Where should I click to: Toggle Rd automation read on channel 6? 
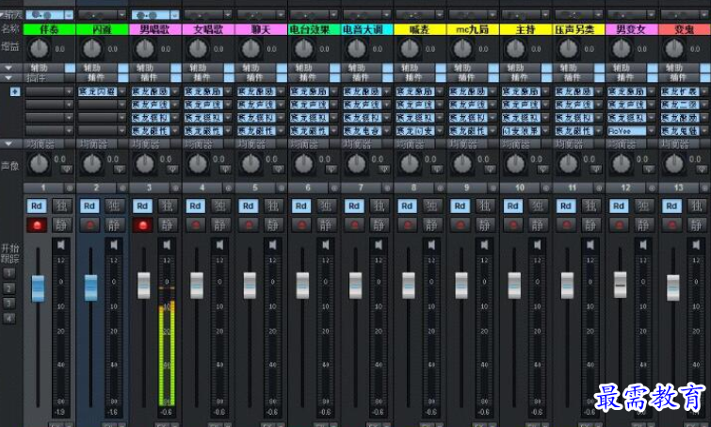(301, 206)
